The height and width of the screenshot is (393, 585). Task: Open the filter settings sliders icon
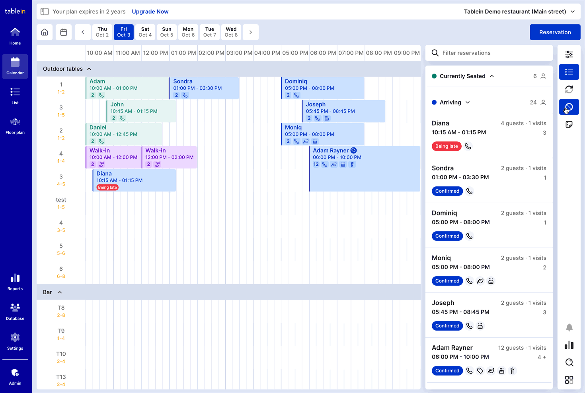[569, 54]
